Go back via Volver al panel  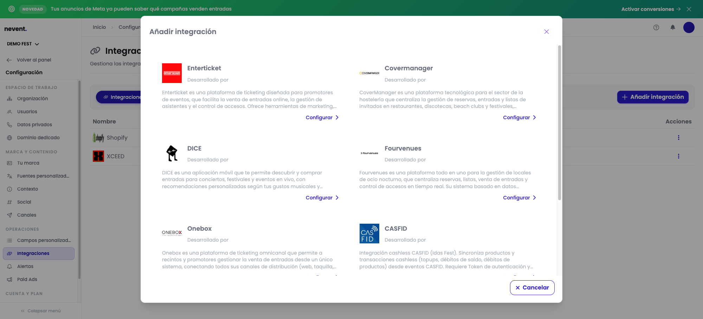pyautogui.click(x=29, y=60)
